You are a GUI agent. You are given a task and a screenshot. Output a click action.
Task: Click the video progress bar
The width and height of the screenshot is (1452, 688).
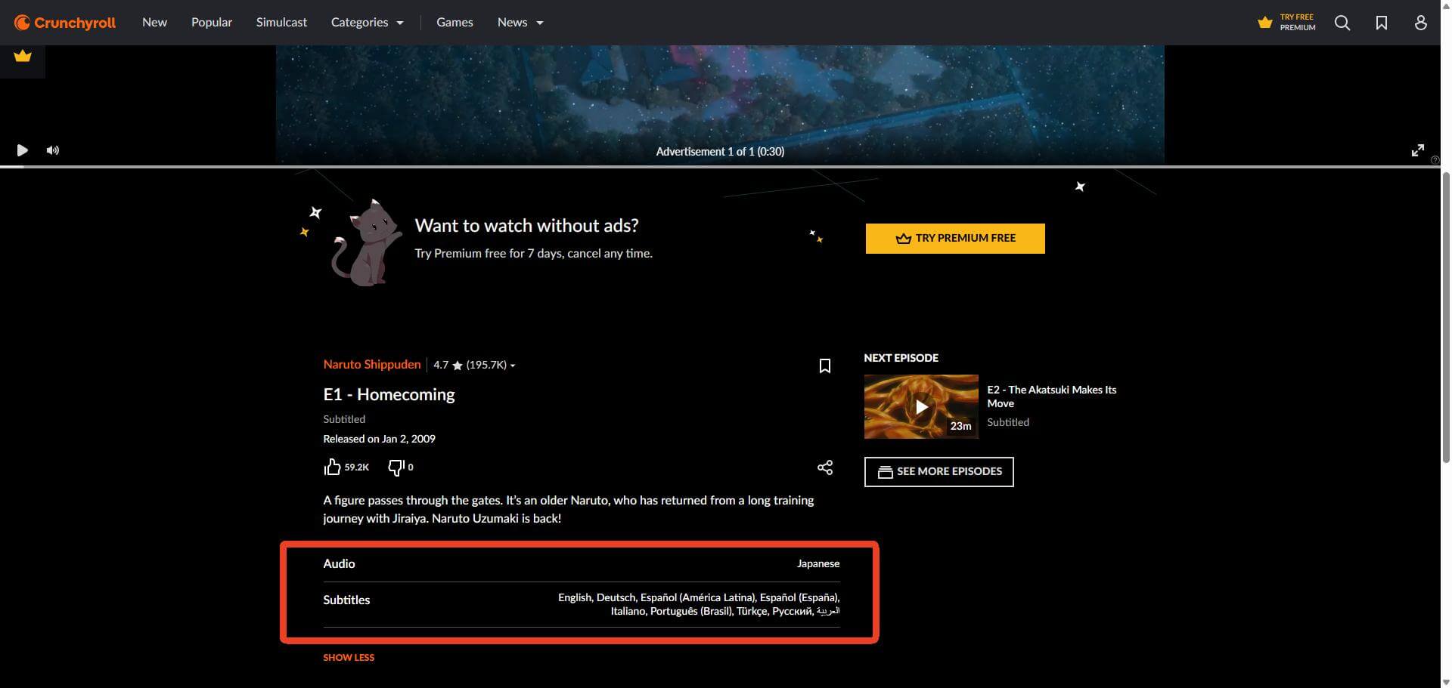720,166
